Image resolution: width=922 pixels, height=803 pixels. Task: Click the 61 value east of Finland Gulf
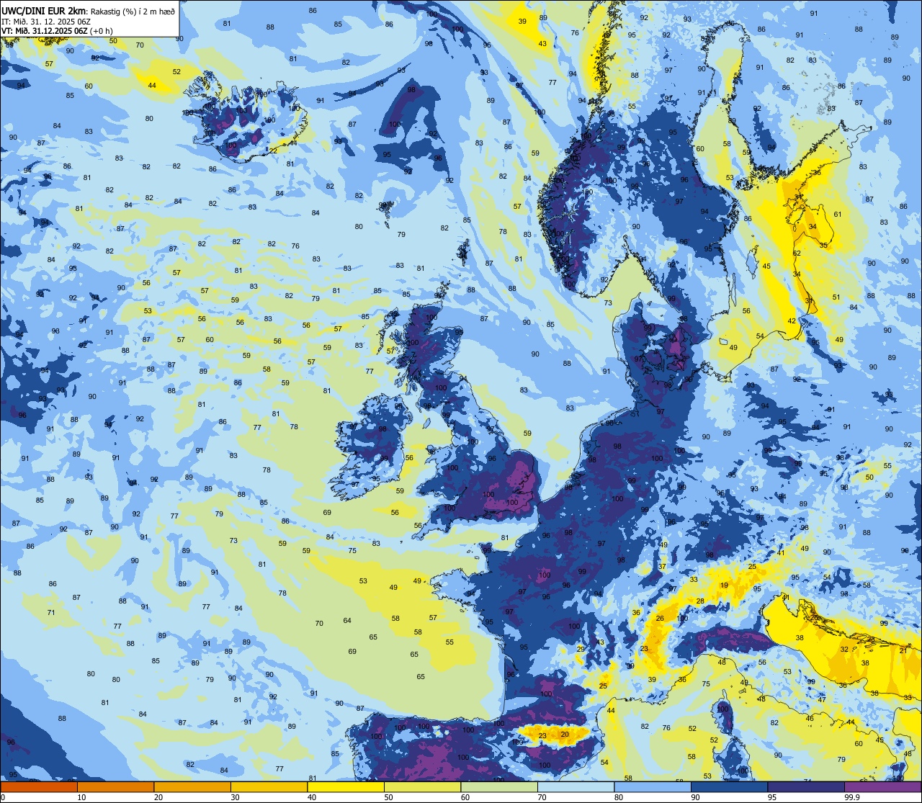pos(838,215)
